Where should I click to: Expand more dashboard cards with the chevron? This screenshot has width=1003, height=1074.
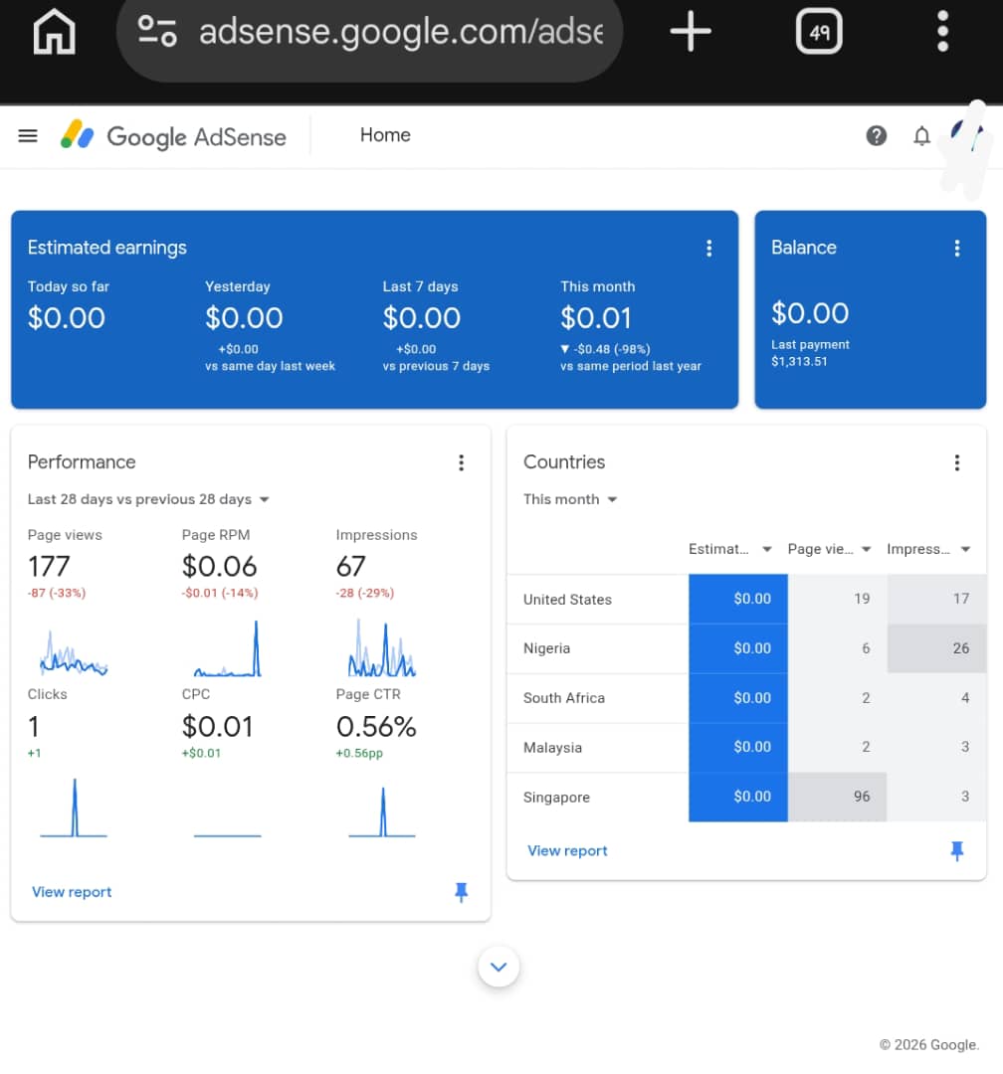[499, 966]
